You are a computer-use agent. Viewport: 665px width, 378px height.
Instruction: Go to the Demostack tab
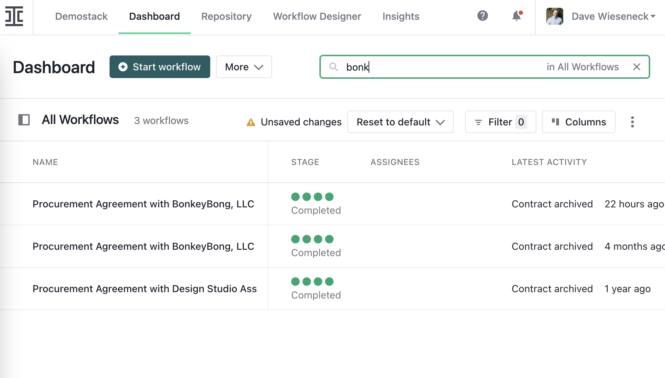coord(81,16)
